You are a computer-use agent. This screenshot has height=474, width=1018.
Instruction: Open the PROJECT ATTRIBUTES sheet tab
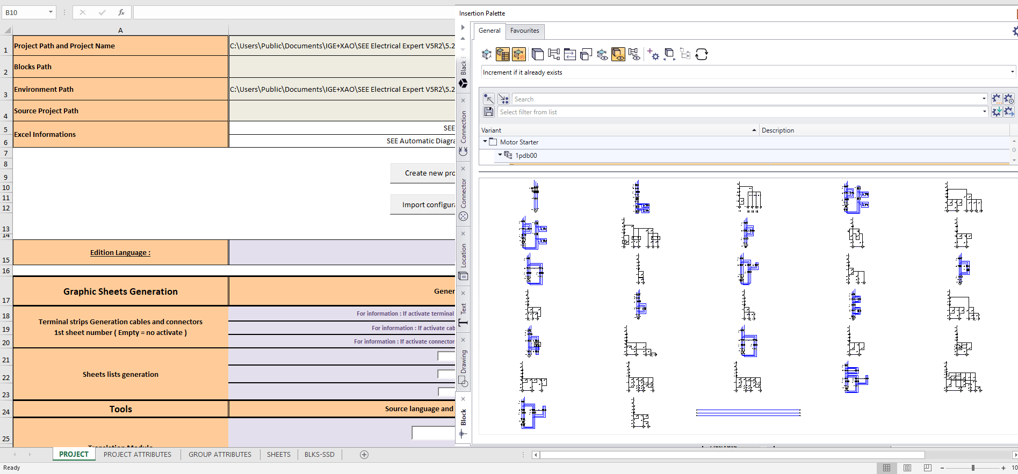pos(138,455)
